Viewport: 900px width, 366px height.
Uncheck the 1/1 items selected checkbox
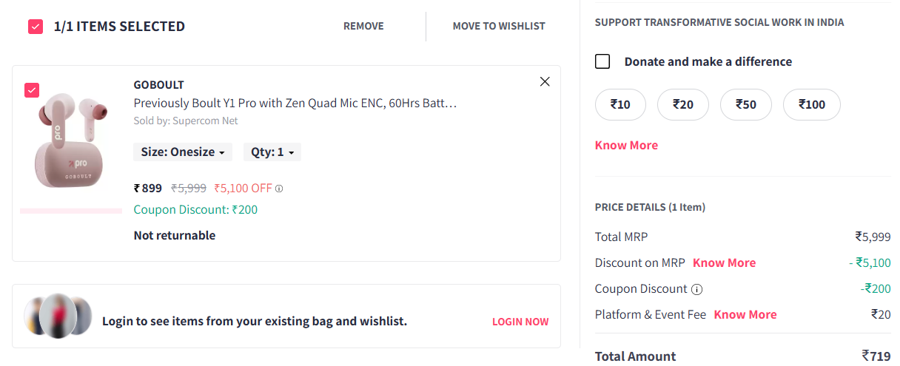36,27
